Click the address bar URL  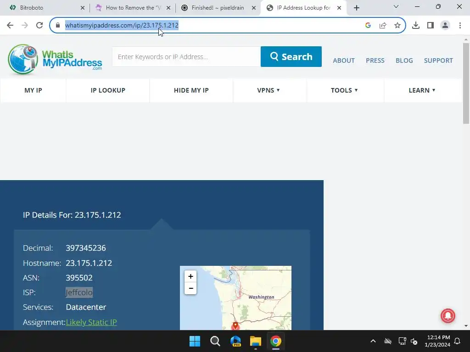point(122,26)
